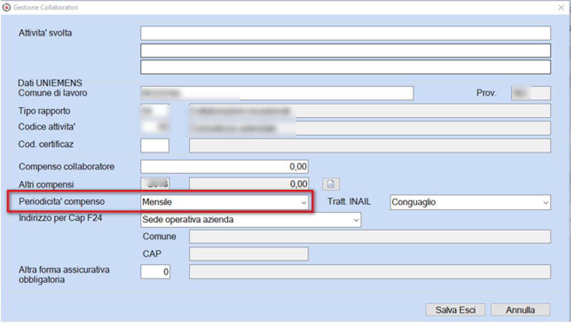Click the Prov. field
571x323 pixels.
(531, 93)
